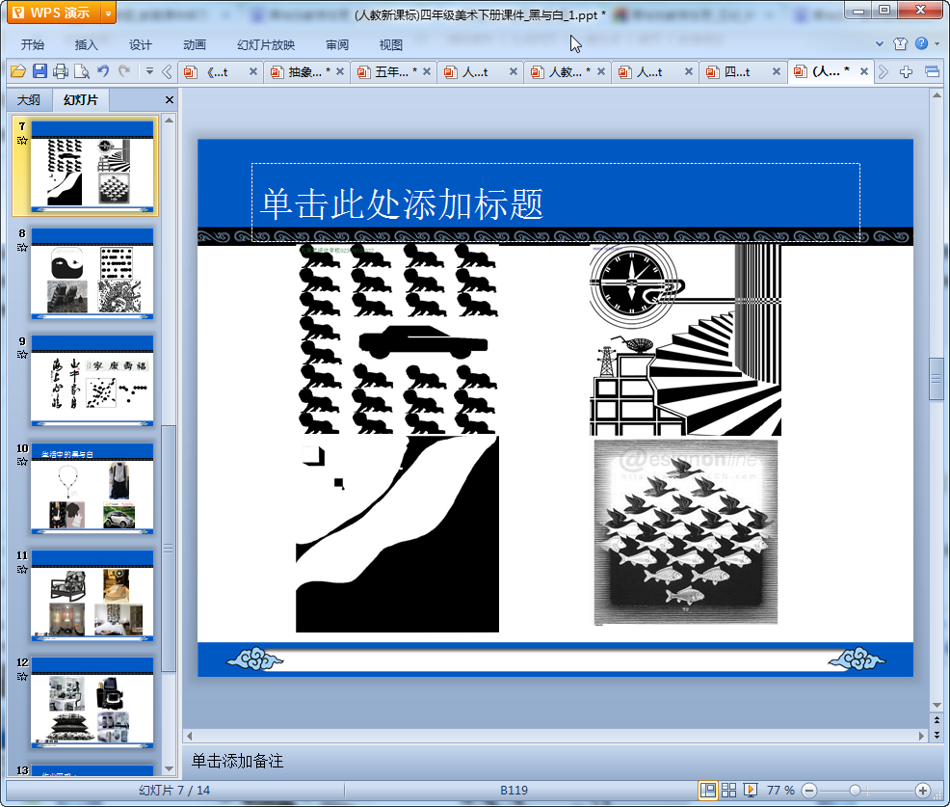The width and height of the screenshot is (950, 807).
Task: Collapse the ribbon with the chevron
Action: [879, 43]
